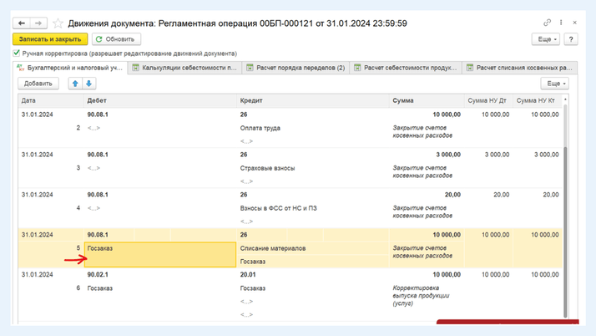596x336 pixels.
Task: Open the three-dot window menu
Action: click(561, 23)
